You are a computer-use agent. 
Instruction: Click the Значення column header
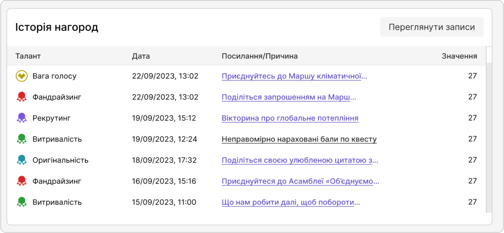click(459, 56)
